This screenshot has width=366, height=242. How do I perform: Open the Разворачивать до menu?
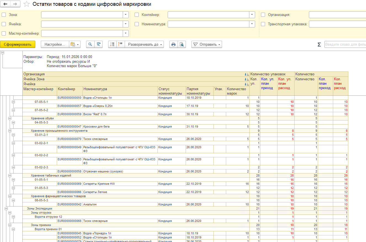click(144, 44)
